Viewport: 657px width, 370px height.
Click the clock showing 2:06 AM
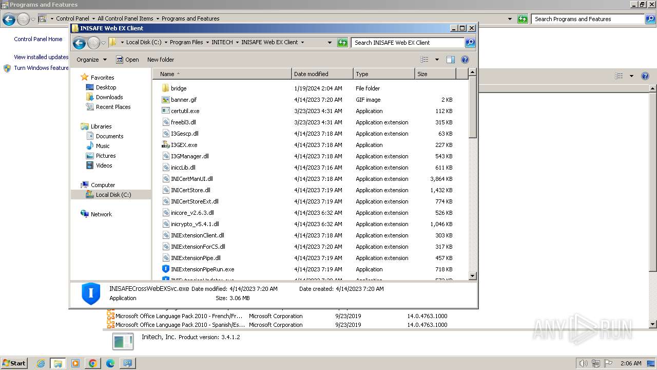[x=630, y=363]
